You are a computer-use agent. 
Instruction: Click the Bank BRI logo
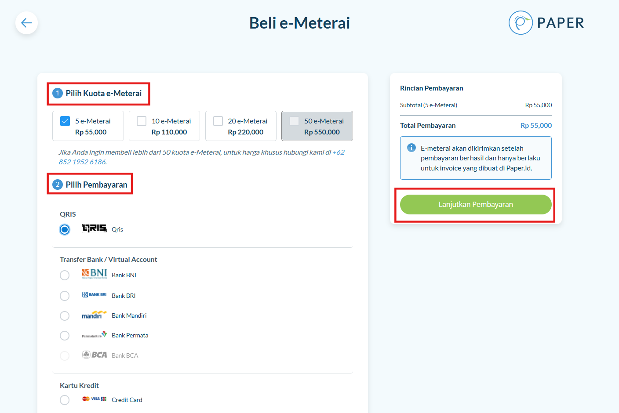[x=94, y=295]
